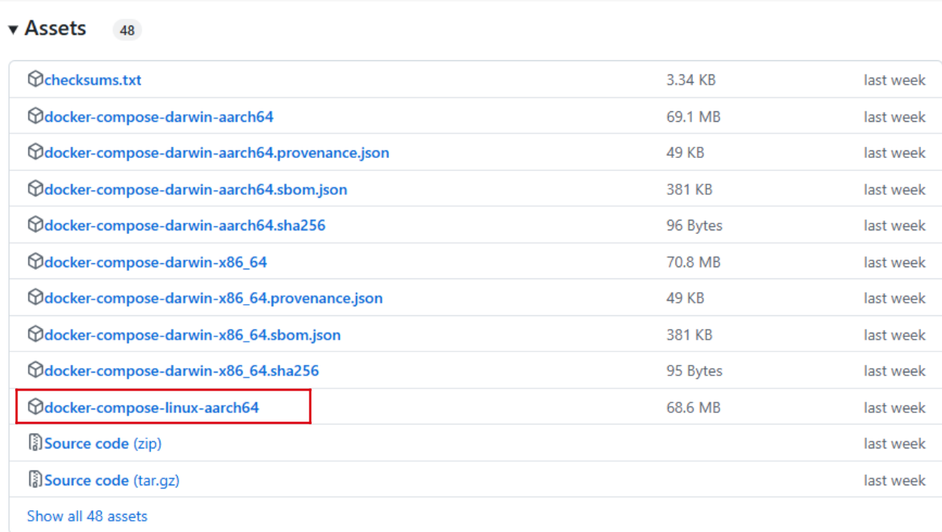942x532 pixels.
Task: Click the Assets heading text
Action: tap(55, 29)
